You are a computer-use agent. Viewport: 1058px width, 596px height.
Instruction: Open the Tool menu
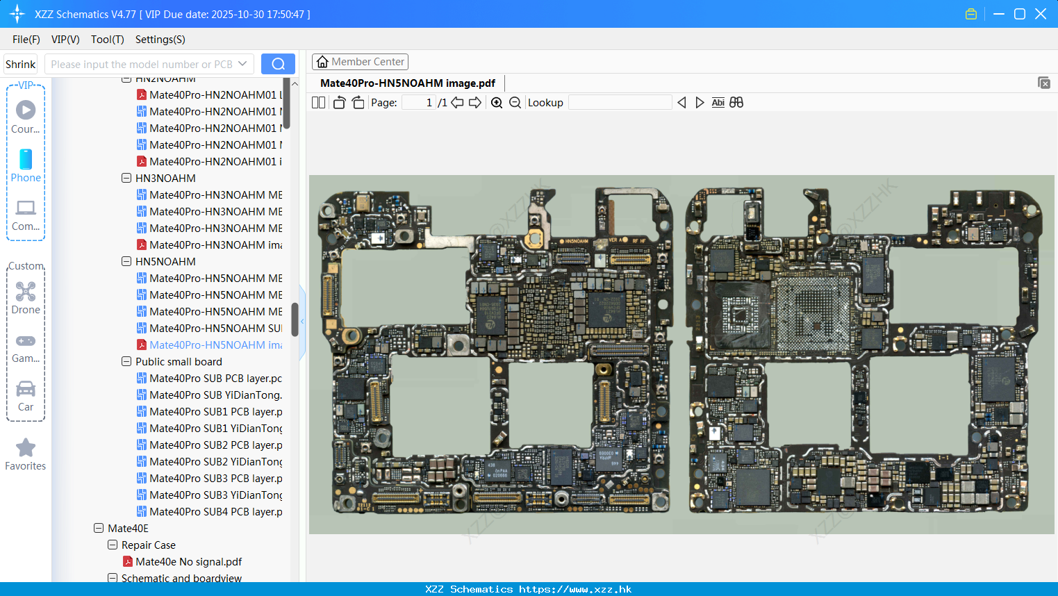[108, 40]
